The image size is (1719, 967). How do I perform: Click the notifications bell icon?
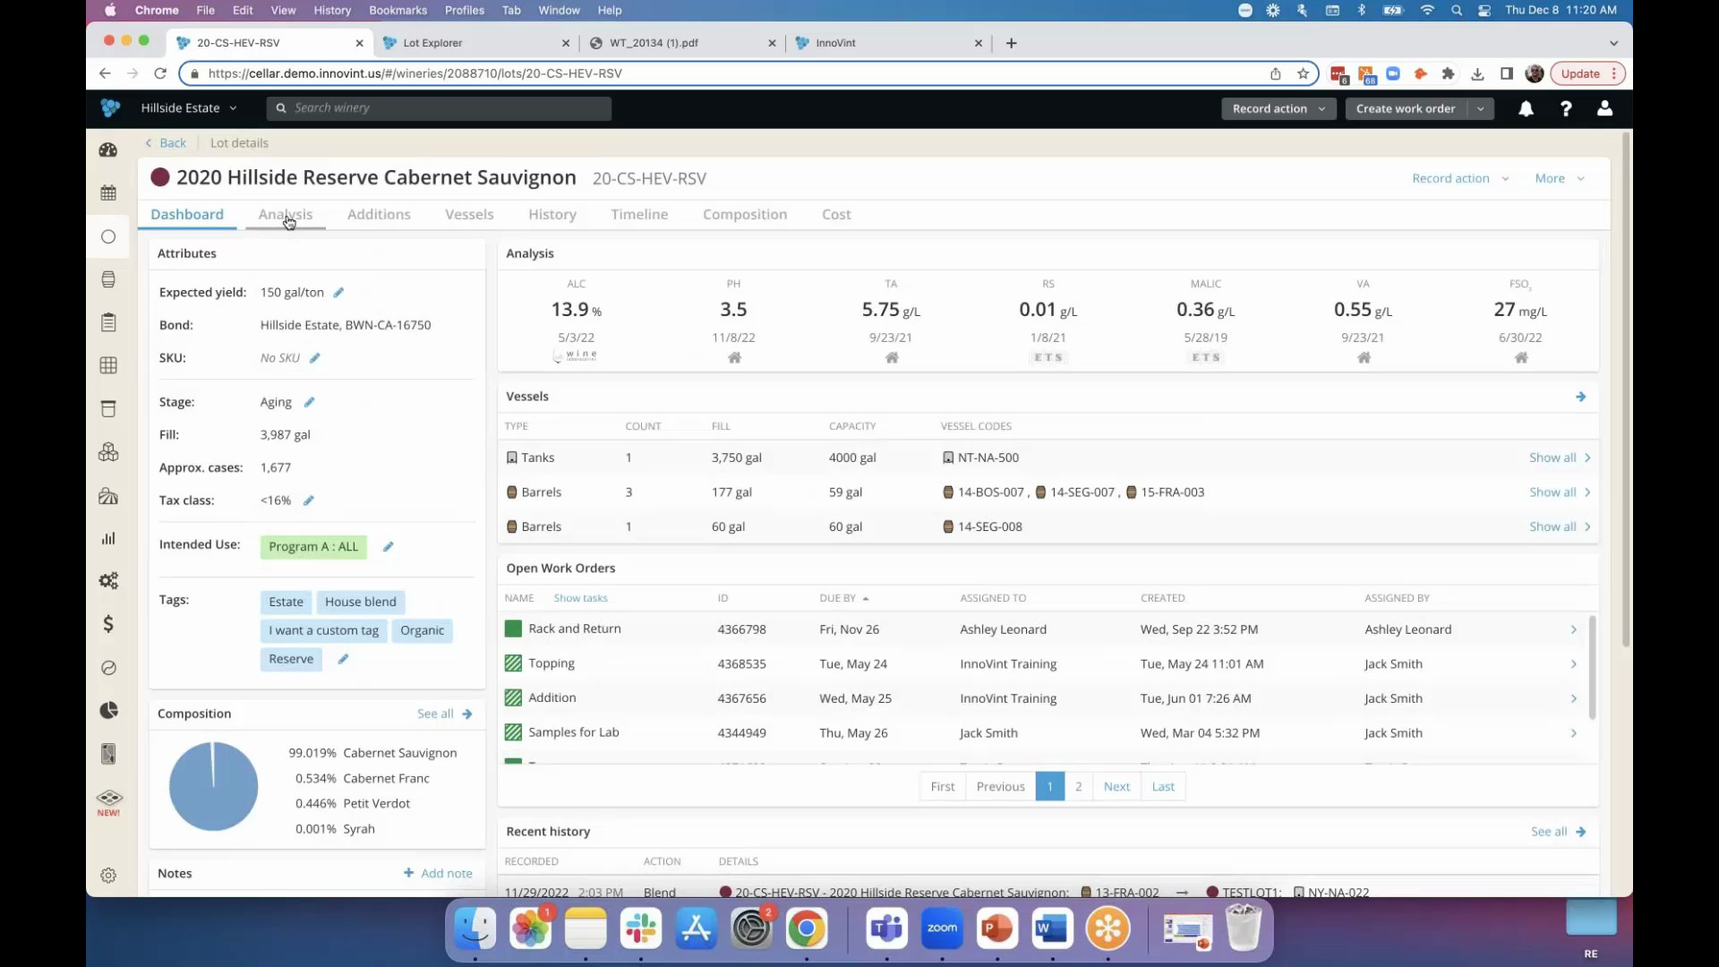(1526, 108)
